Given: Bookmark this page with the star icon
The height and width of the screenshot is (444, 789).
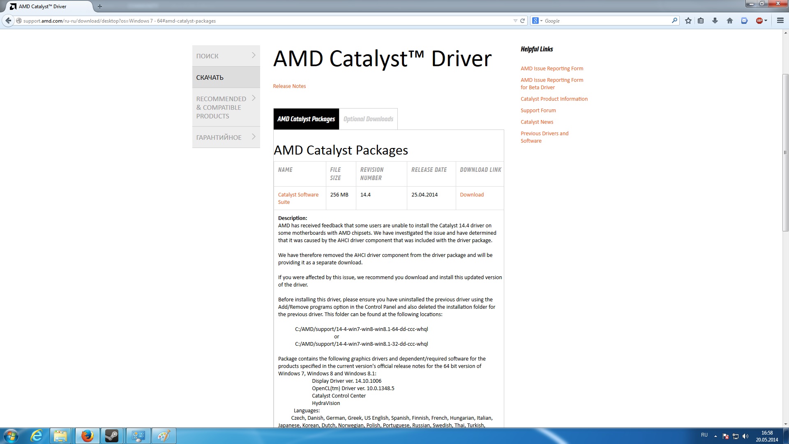Looking at the screenshot, I should [688, 21].
